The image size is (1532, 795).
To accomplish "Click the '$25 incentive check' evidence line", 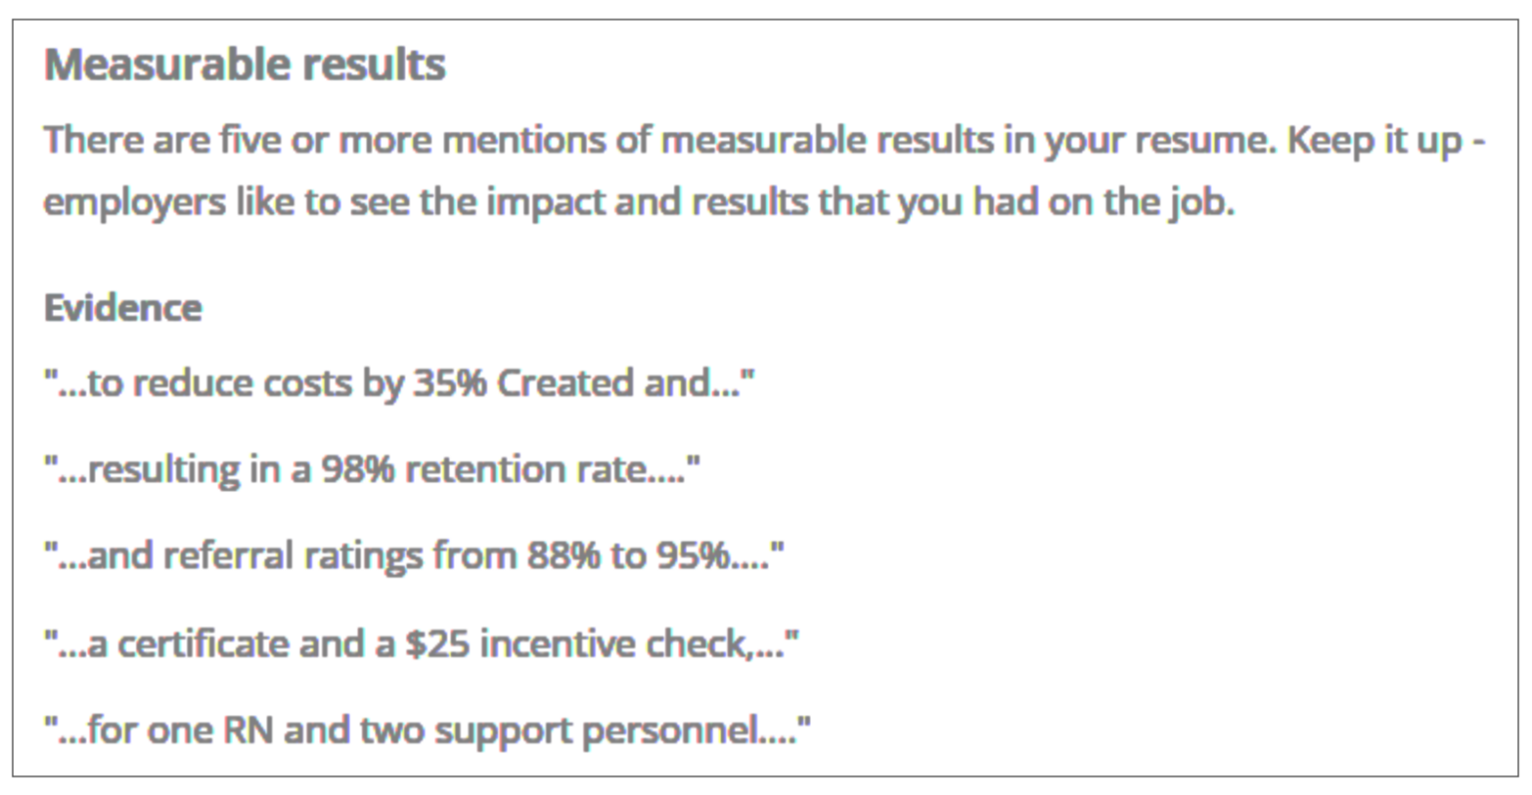I will 421,644.
